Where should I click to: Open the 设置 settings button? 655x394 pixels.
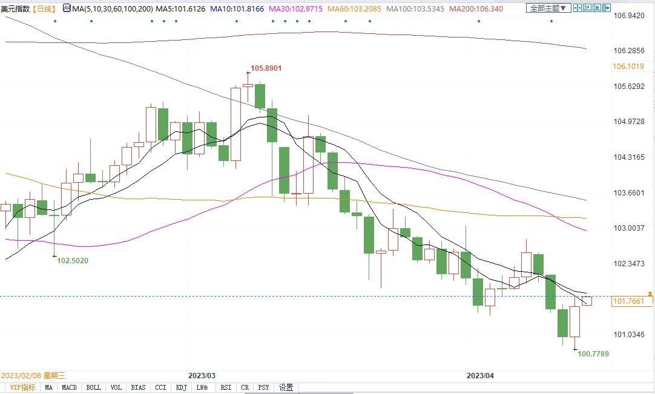click(286, 388)
